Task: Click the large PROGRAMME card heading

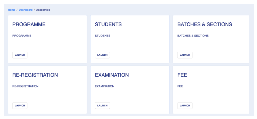Action: (x=29, y=24)
